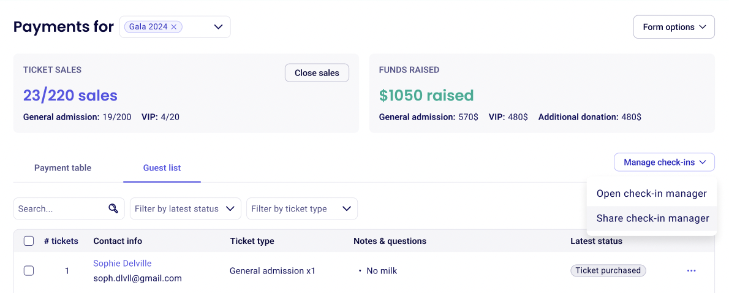
Task: Open Sophie Delville contact link
Action: pyautogui.click(x=123, y=264)
